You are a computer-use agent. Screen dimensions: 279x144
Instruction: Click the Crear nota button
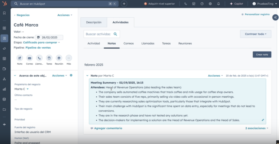[x=262, y=55]
